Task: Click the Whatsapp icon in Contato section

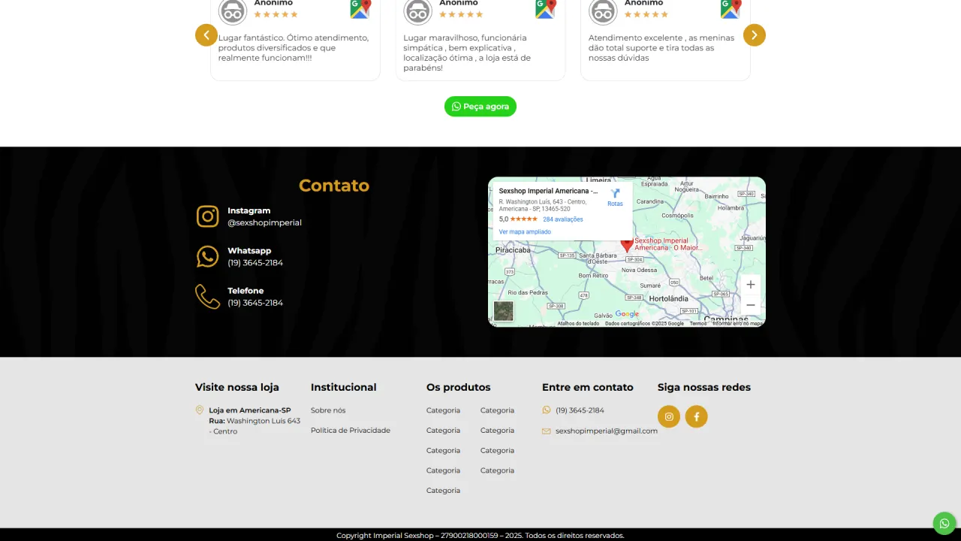Action: 208,256
